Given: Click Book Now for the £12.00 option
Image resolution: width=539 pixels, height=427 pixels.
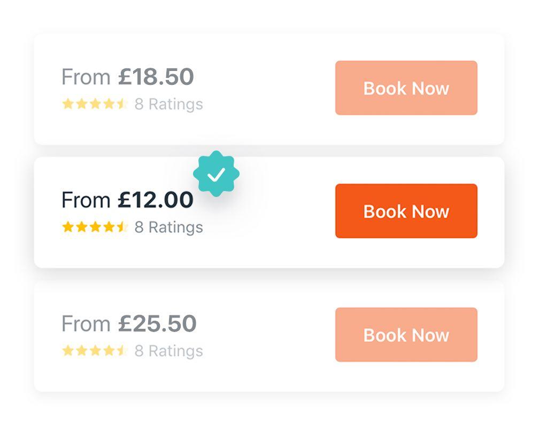Looking at the screenshot, I should [x=406, y=211].
